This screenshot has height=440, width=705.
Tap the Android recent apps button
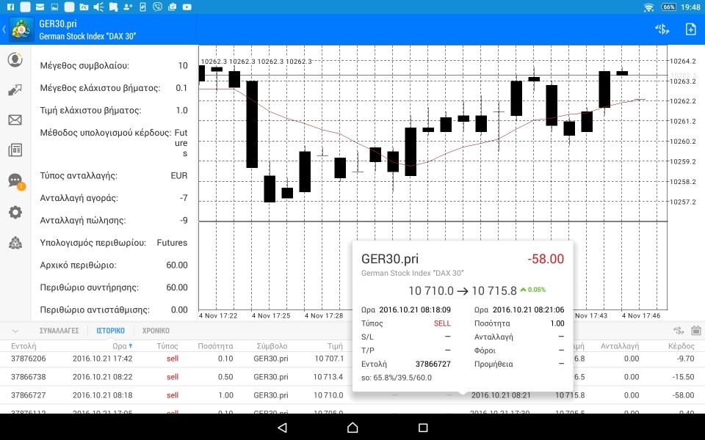(423, 428)
